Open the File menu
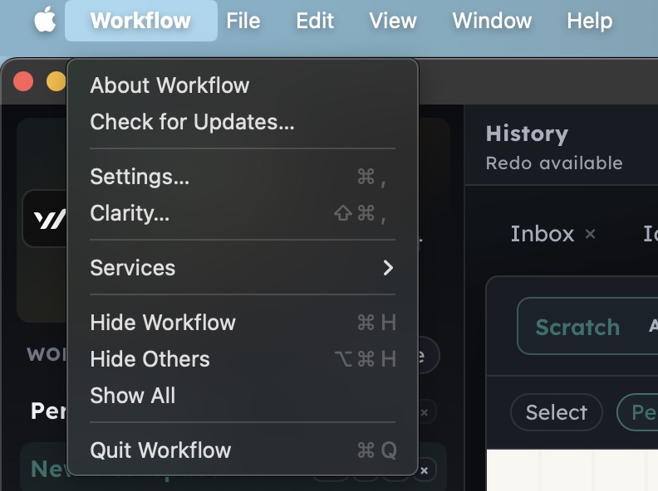This screenshot has height=491, width=658. pos(243,21)
